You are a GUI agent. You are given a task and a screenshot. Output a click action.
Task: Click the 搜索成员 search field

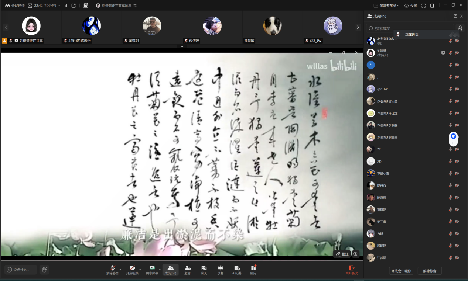[410, 28]
